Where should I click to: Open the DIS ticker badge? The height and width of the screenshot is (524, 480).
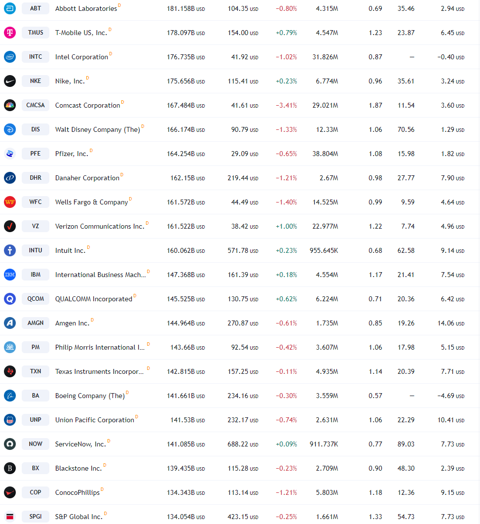[36, 129]
